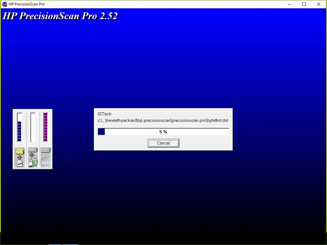This screenshot has height=245, width=327.
Task: Click the HP PrecisionScan Pro window title text
Action: pos(27,4)
